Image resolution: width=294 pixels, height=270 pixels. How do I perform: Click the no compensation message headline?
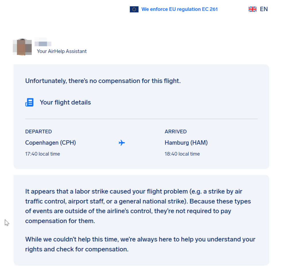pyautogui.click(x=103, y=81)
